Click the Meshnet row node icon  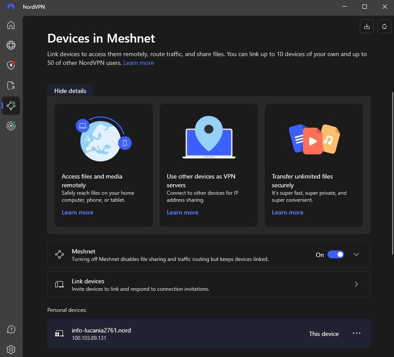[x=60, y=254]
